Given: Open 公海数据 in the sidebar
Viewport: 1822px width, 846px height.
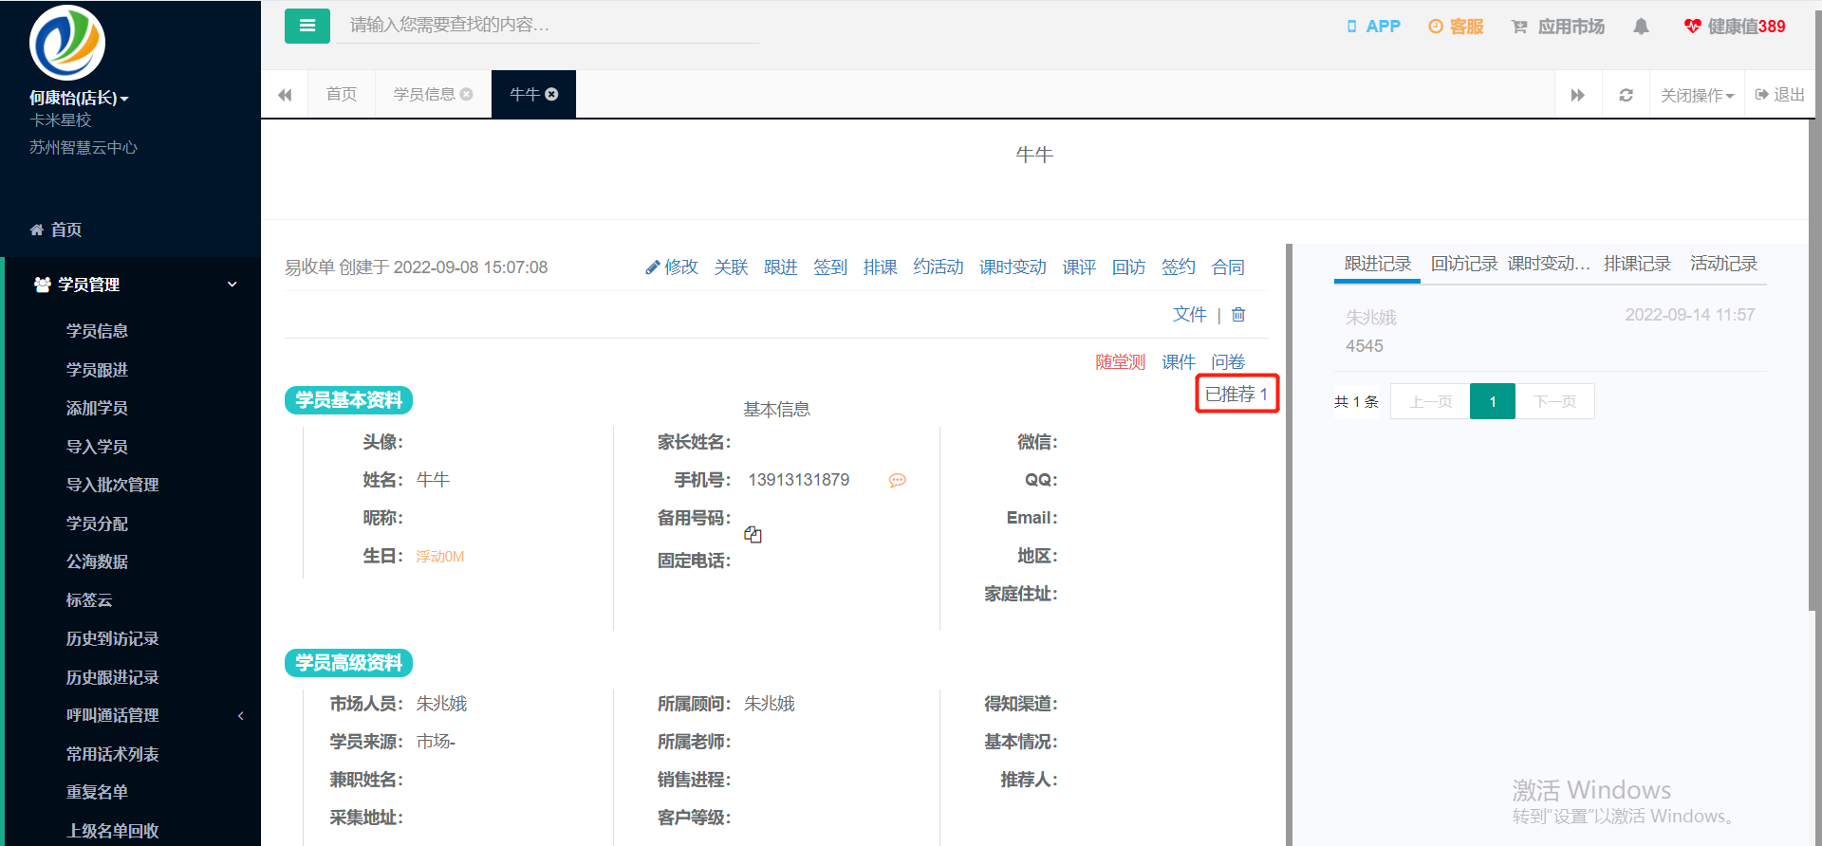Looking at the screenshot, I should 97,561.
